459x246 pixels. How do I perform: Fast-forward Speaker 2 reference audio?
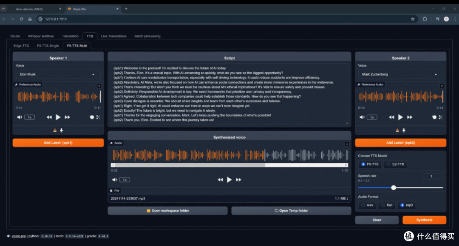[x=410, y=117]
